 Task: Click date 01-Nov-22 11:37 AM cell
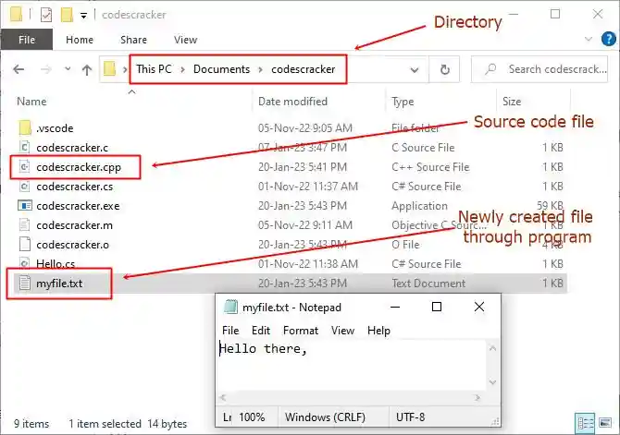(307, 187)
